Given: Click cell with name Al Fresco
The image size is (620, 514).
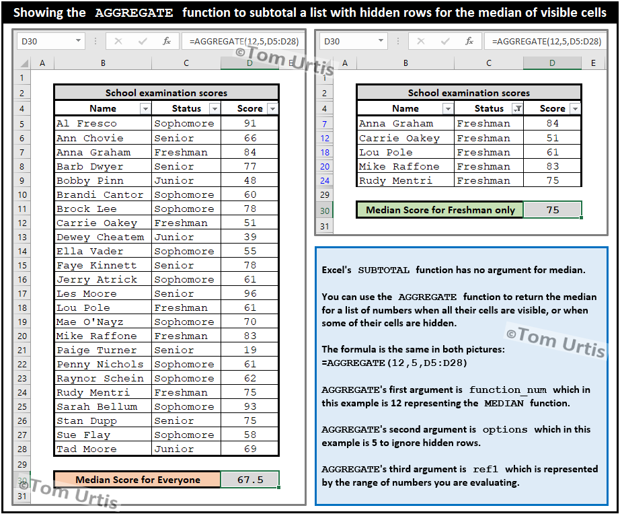Looking at the screenshot, I should click(103, 124).
